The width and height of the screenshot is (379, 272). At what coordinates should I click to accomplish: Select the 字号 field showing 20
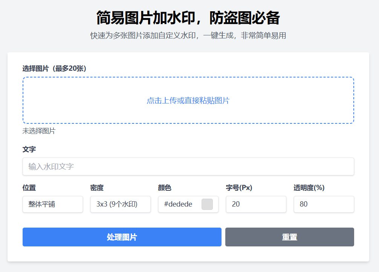pos(256,204)
